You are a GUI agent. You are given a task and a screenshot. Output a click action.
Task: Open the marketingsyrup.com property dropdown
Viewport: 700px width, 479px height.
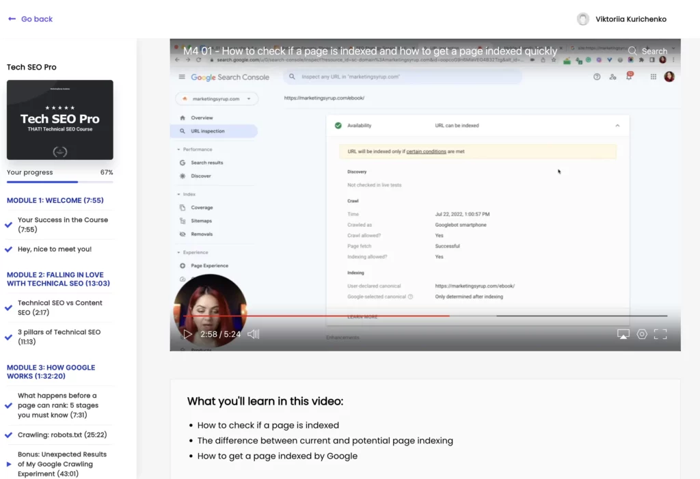[x=217, y=98]
